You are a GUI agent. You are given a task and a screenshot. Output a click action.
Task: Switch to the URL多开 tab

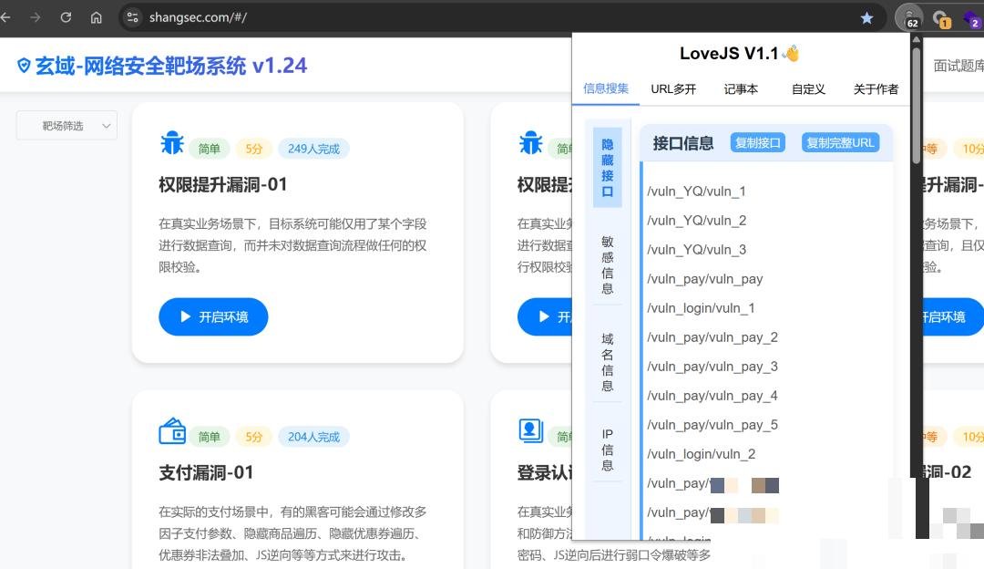pyautogui.click(x=673, y=89)
